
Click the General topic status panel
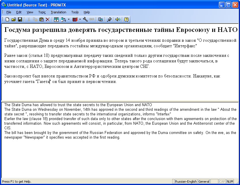pos(204,182)
